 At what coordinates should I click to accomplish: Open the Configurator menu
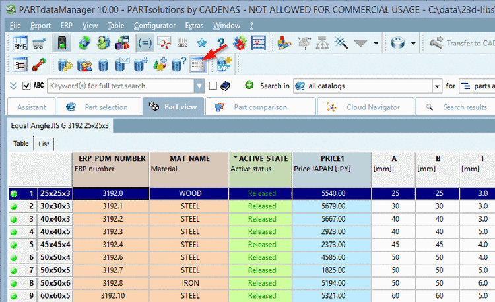pyautogui.click(x=154, y=26)
